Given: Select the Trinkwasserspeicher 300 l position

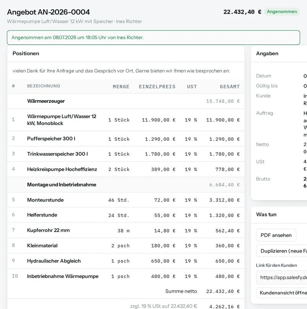Looking at the screenshot, I should (126, 154).
